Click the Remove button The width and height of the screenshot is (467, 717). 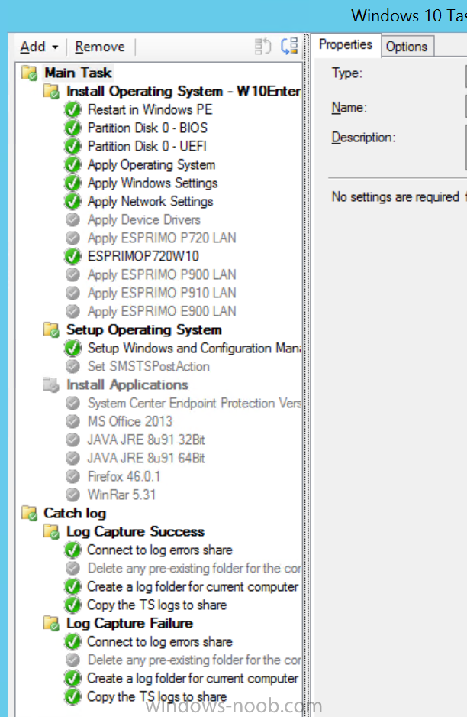[x=100, y=47]
